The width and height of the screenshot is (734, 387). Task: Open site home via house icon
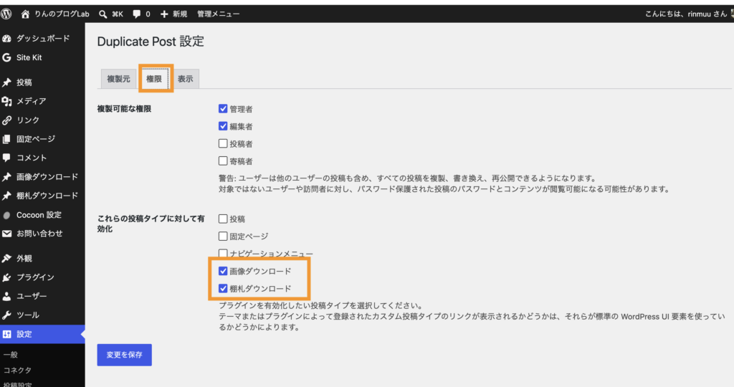point(25,14)
